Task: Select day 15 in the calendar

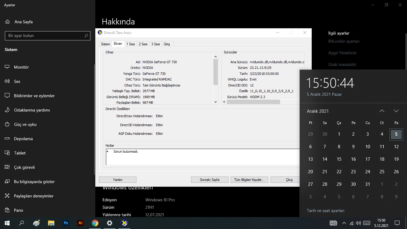Action: [x=339, y=159]
